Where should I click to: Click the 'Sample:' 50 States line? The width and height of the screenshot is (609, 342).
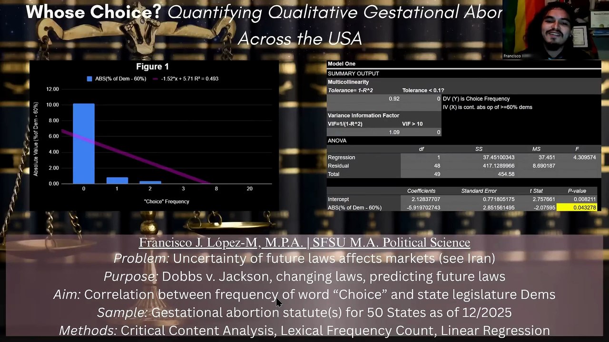point(304,313)
